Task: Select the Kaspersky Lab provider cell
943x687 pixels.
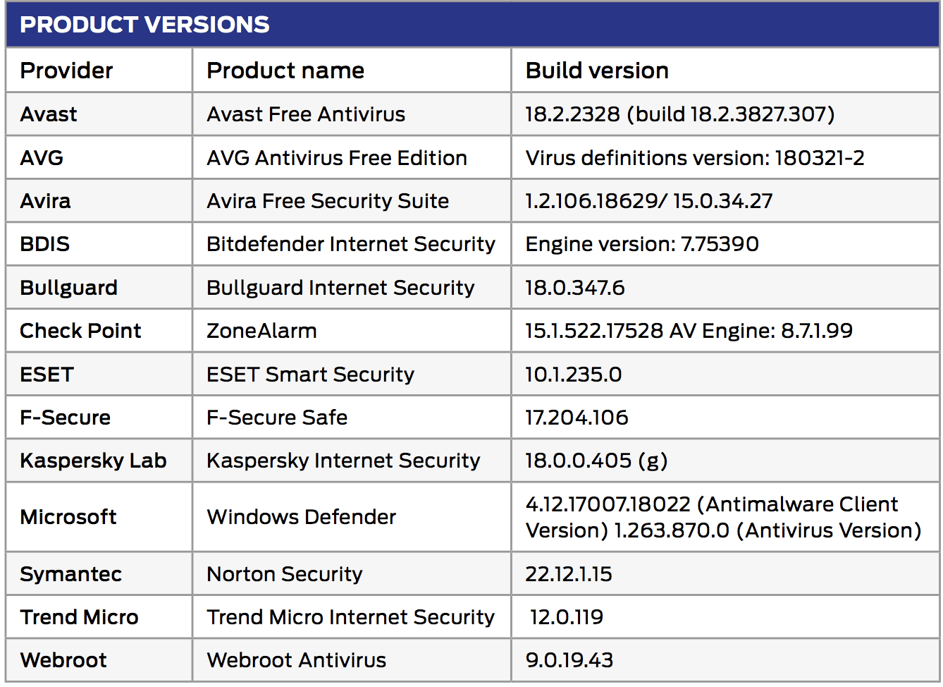Action: [x=93, y=461]
